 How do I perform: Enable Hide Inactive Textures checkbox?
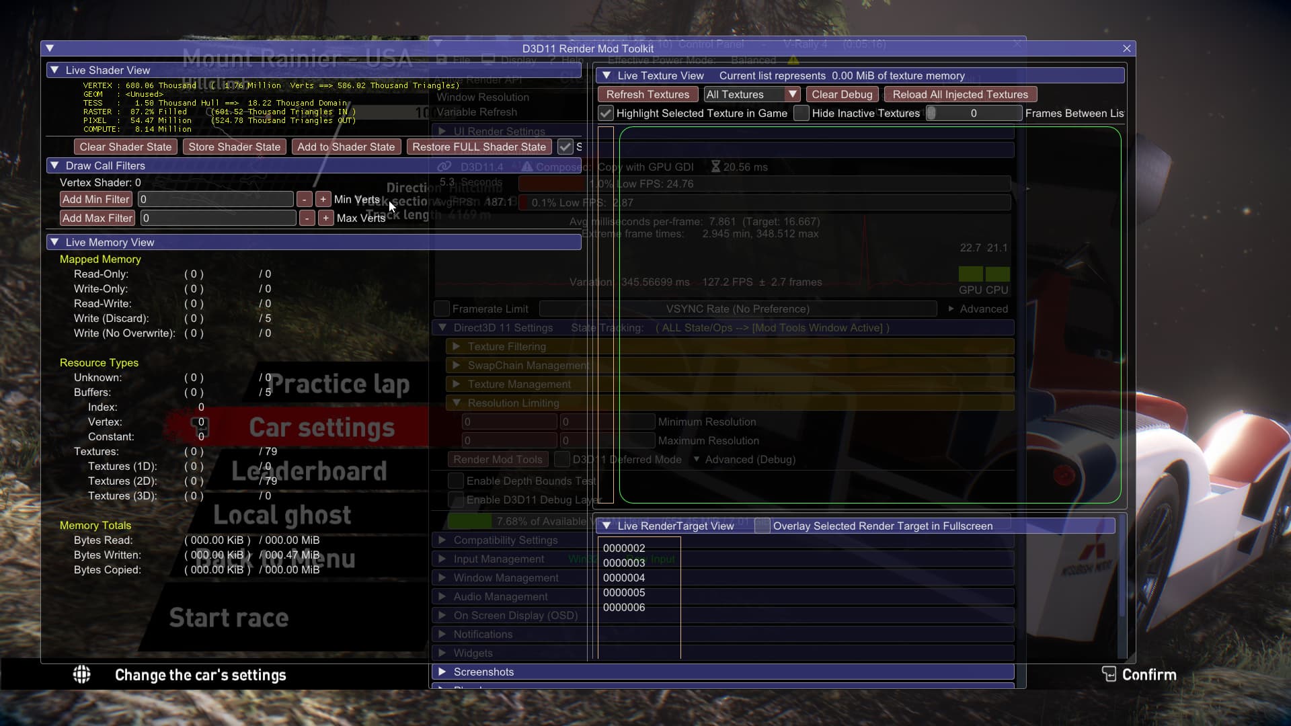coord(801,114)
